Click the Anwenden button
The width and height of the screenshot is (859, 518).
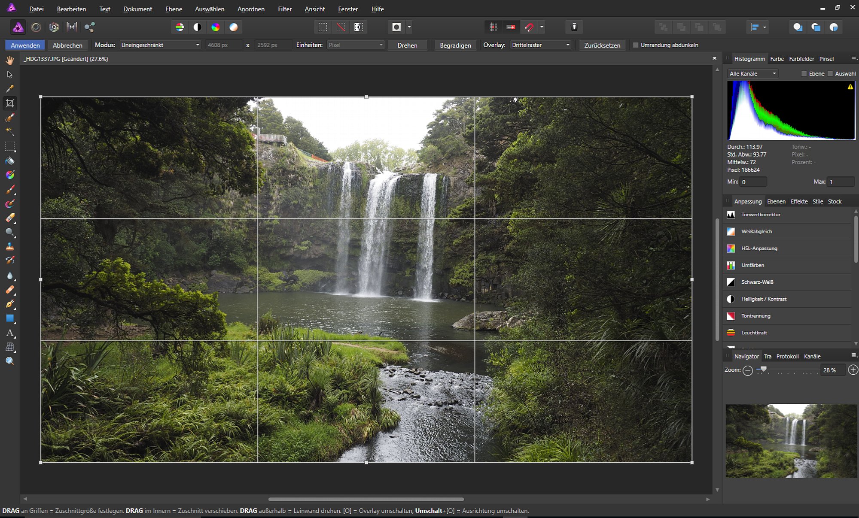(x=25, y=45)
